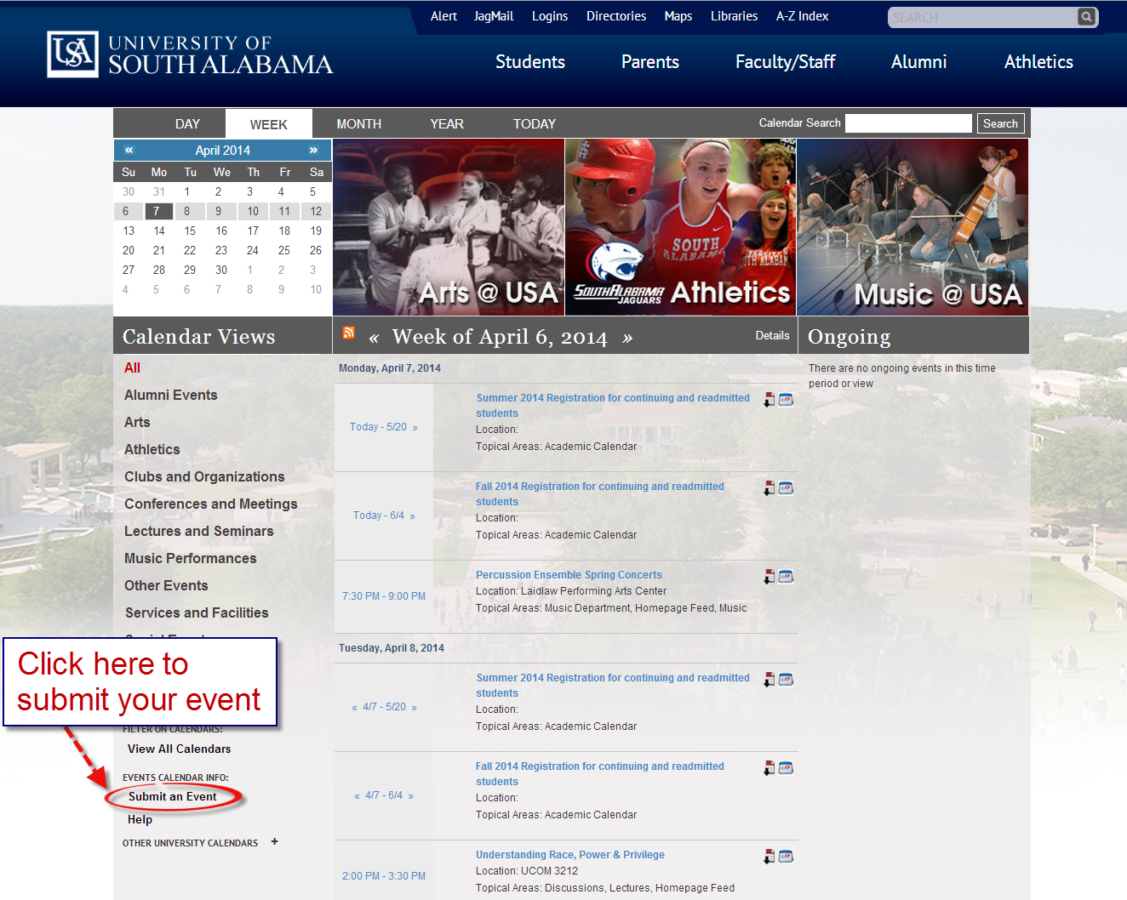The width and height of the screenshot is (1127, 900).
Task: Jump to the next week with » after Week of April 6, 2014
Action: (x=627, y=338)
